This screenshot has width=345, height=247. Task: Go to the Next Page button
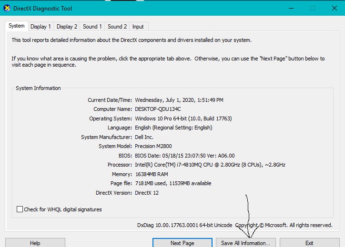[183, 243]
